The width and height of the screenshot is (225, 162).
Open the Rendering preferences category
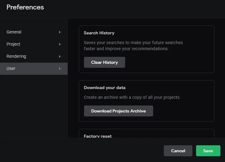(34, 56)
